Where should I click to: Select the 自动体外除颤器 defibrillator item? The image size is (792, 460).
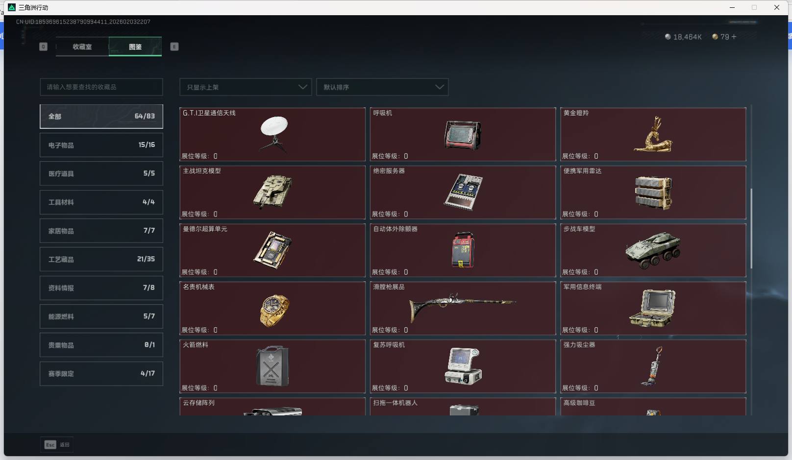[463, 250]
